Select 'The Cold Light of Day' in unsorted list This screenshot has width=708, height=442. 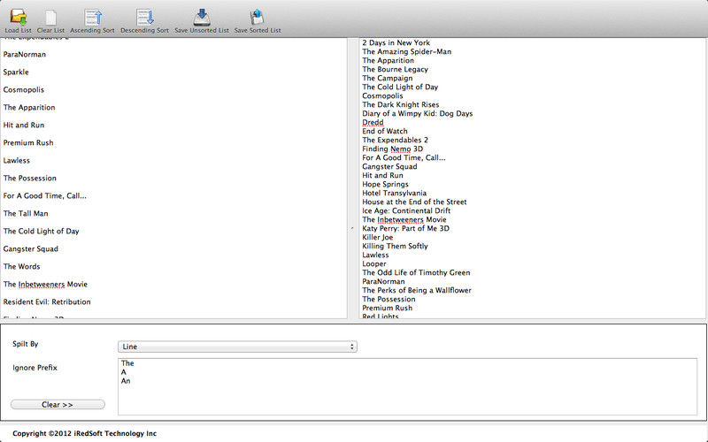(41, 231)
